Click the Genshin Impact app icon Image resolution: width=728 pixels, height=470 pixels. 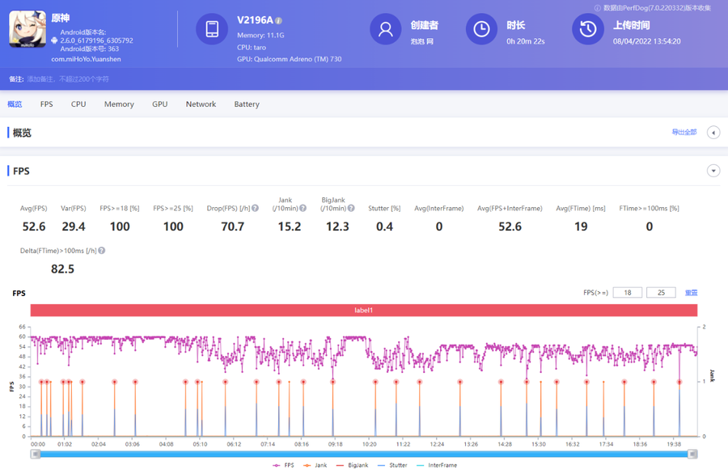pyautogui.click(x=27, y=29)
